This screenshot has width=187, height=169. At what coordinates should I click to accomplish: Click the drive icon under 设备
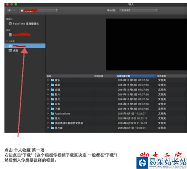click(10, 34)
